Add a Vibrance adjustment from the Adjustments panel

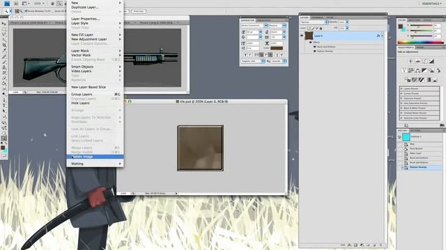coord(404,70)
